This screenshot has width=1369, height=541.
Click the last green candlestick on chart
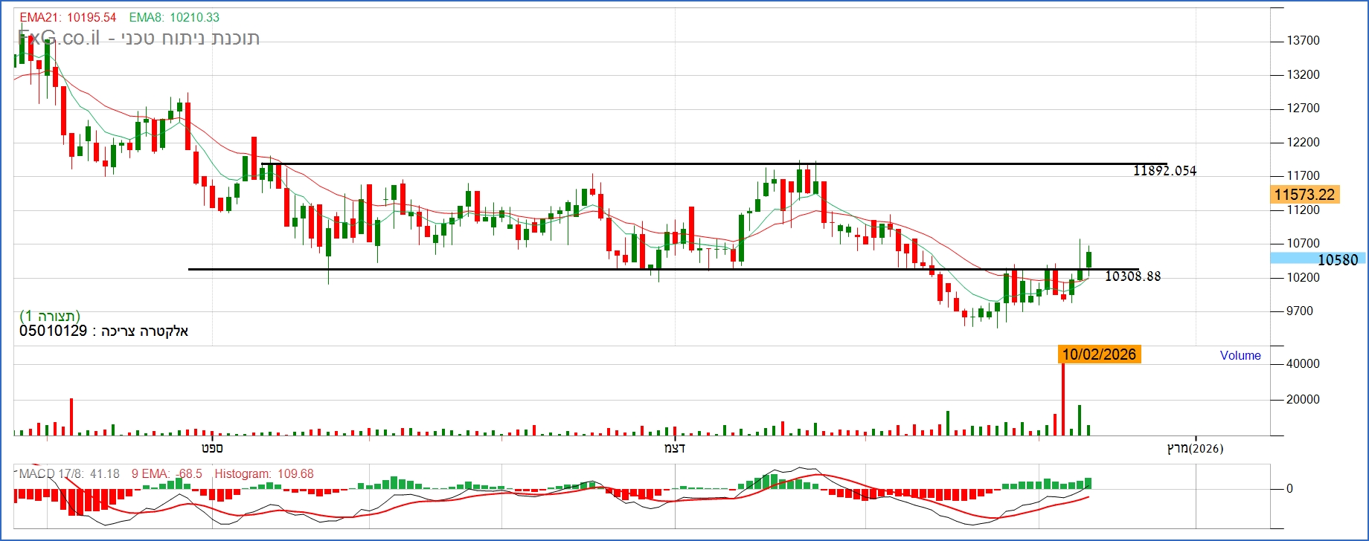click(1089, 260)
